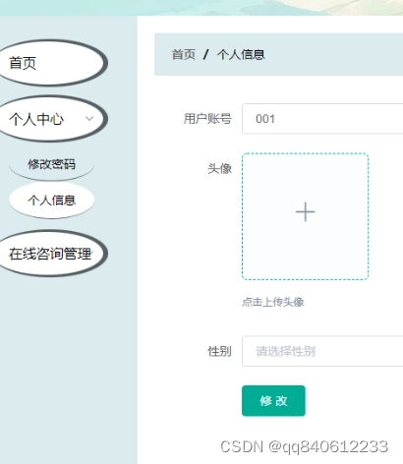Click the plus icon to upload avatar
Viewport: 403px width, 464px height.
305,212
